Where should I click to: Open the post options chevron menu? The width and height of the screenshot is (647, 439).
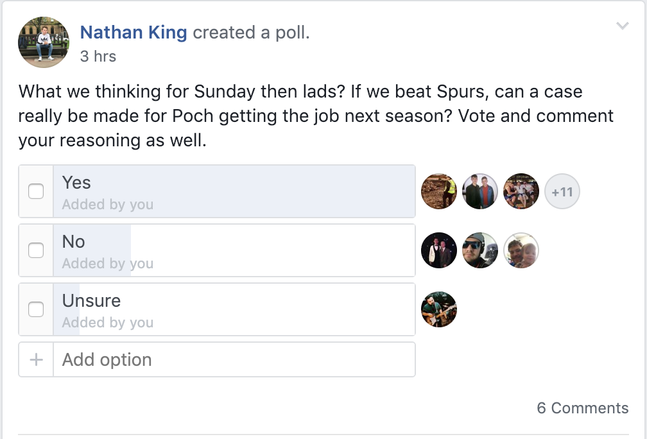click(622, 26)
